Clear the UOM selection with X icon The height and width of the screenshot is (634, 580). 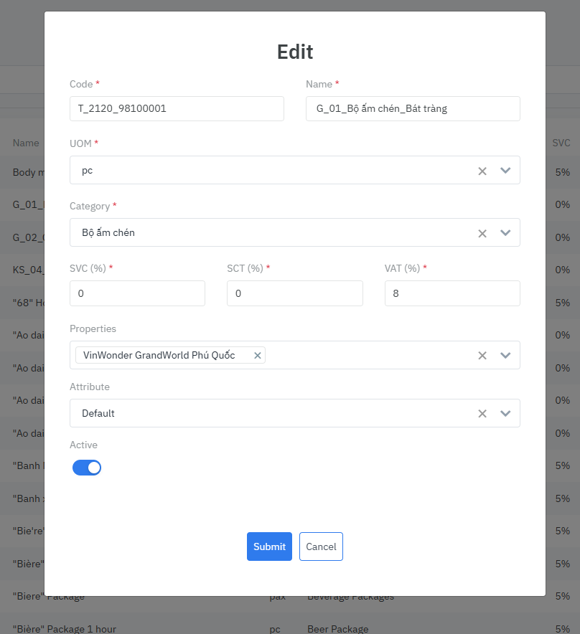(x=482, y=171)
